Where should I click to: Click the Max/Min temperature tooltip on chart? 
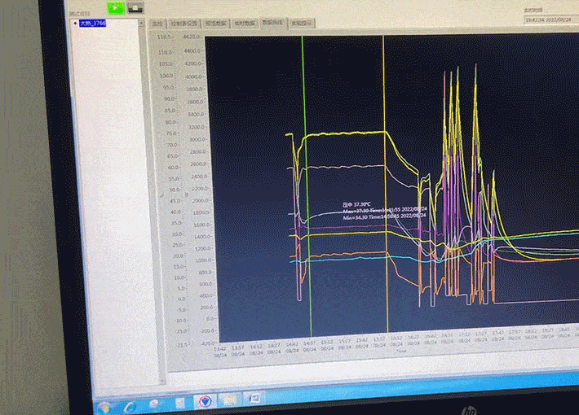(x=383, y=211)
